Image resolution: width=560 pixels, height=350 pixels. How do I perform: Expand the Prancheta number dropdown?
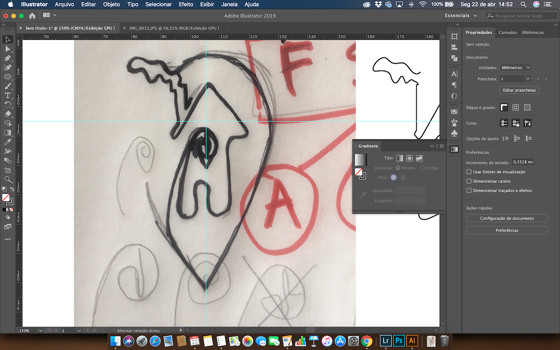[528, 79]
